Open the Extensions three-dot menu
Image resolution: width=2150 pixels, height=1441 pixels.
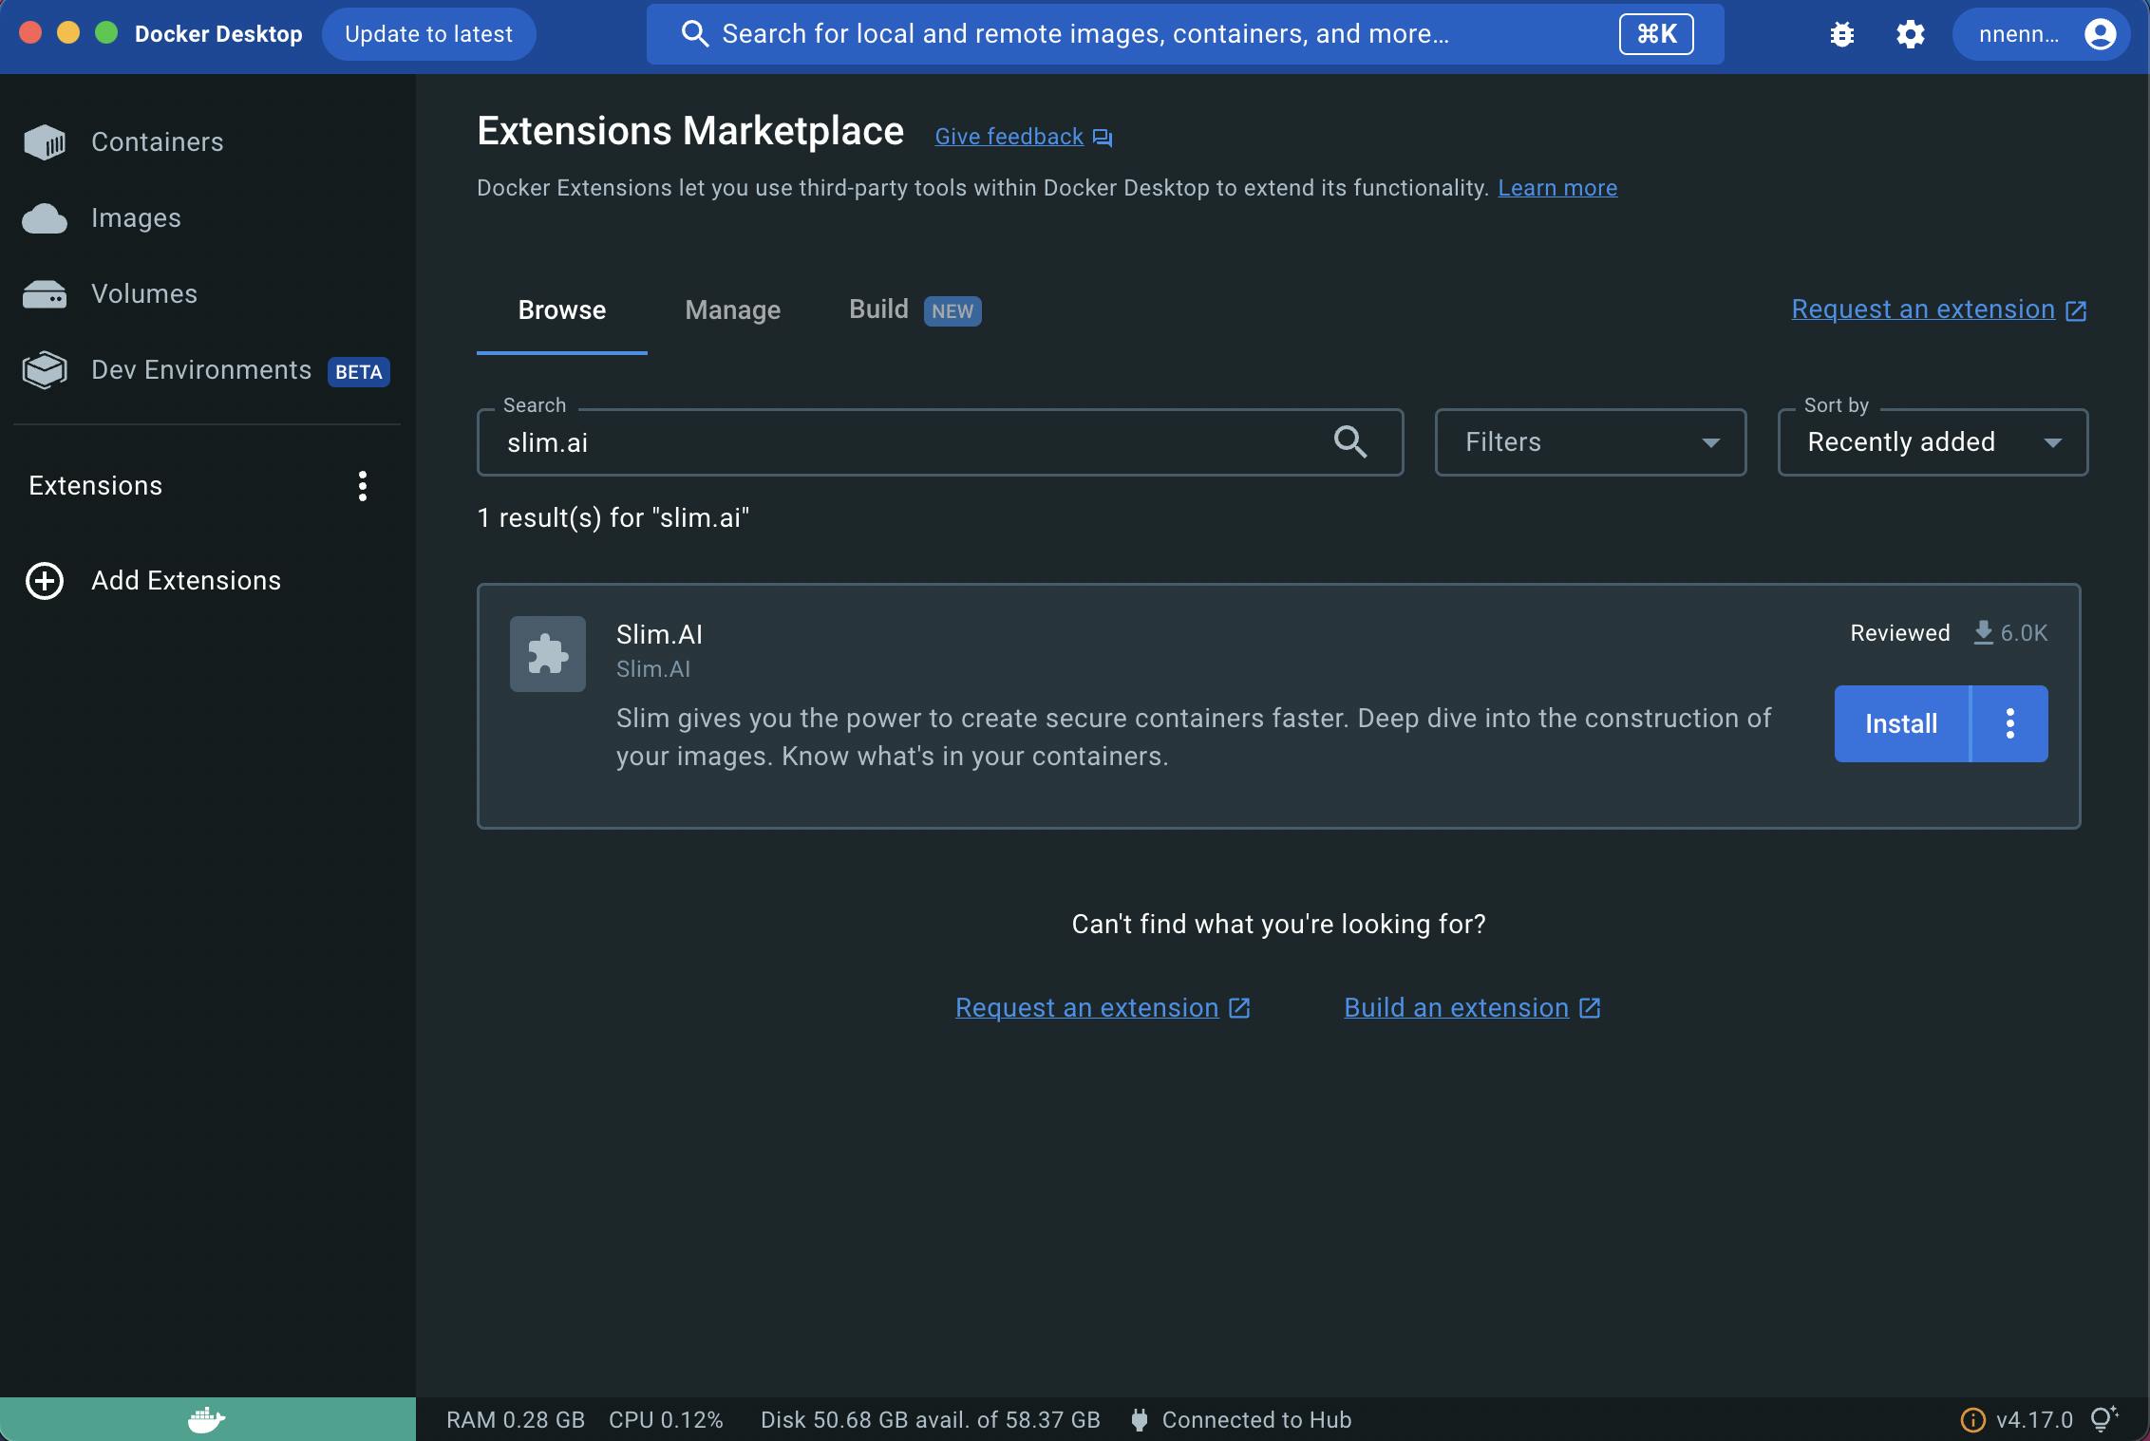(362, 486)
